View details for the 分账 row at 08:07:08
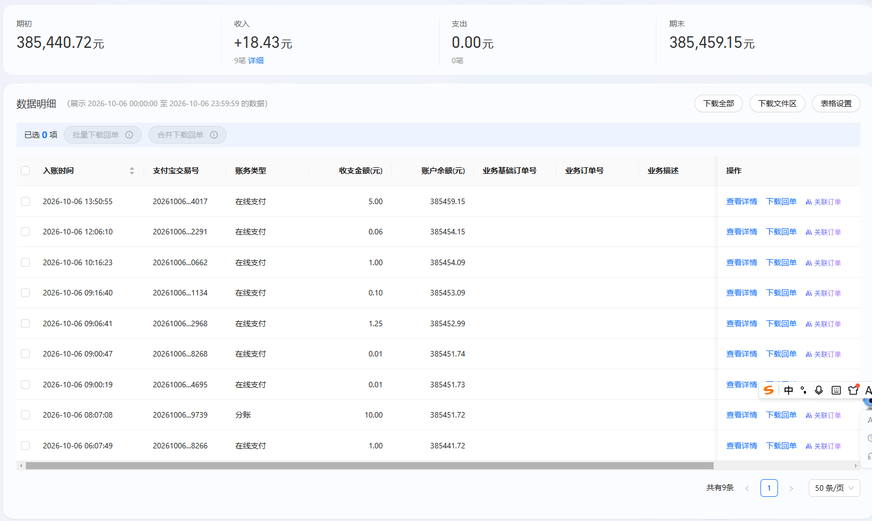The image size is (872, 521). point(742,415)
